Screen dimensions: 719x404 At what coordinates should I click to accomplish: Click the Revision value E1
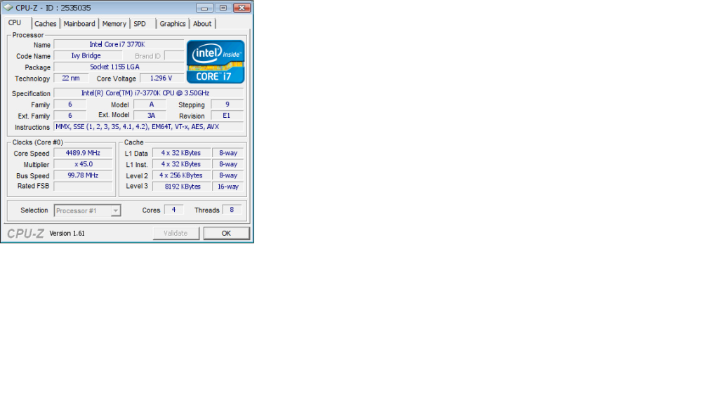click(x=227, y=116)
